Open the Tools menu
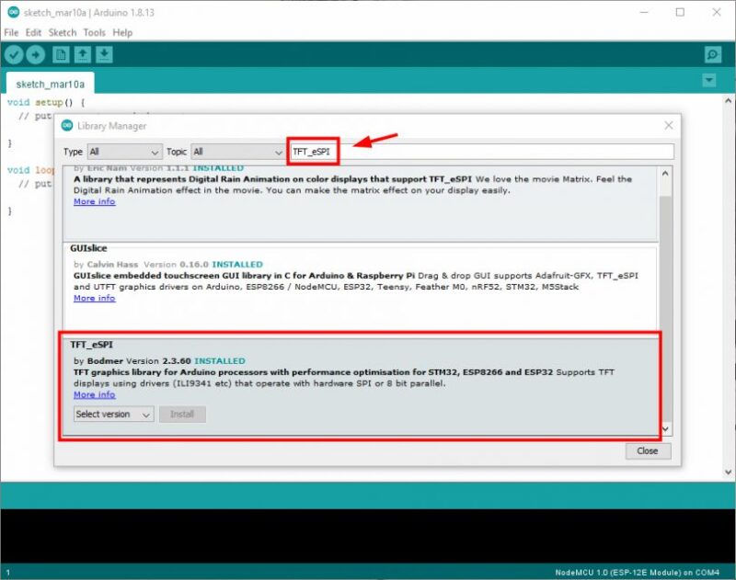This screenshot has width=736, height=580. click(x=94, y=32)
